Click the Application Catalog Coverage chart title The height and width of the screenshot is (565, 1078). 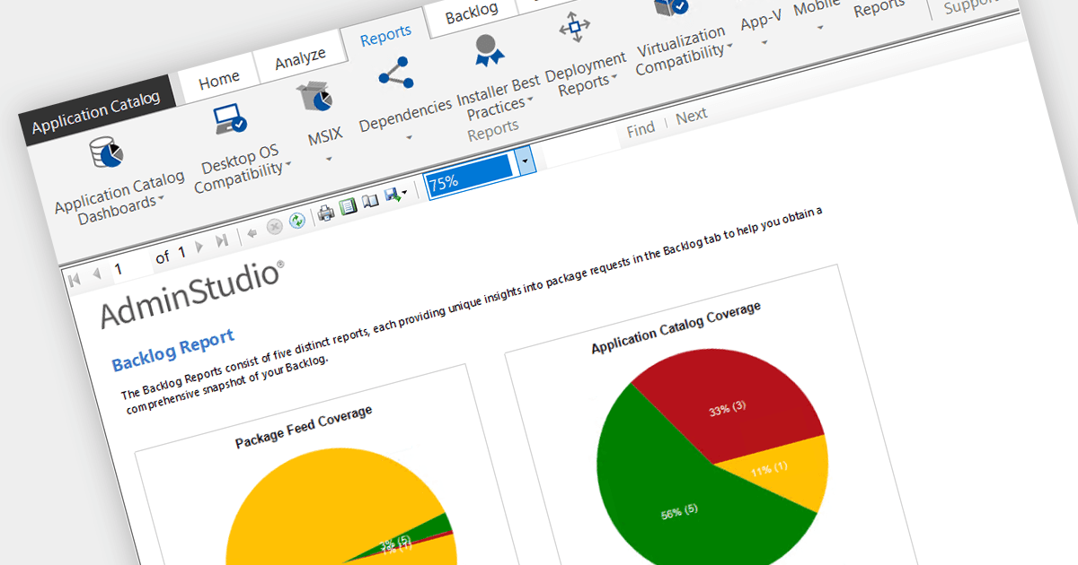(x=676, y=326)
